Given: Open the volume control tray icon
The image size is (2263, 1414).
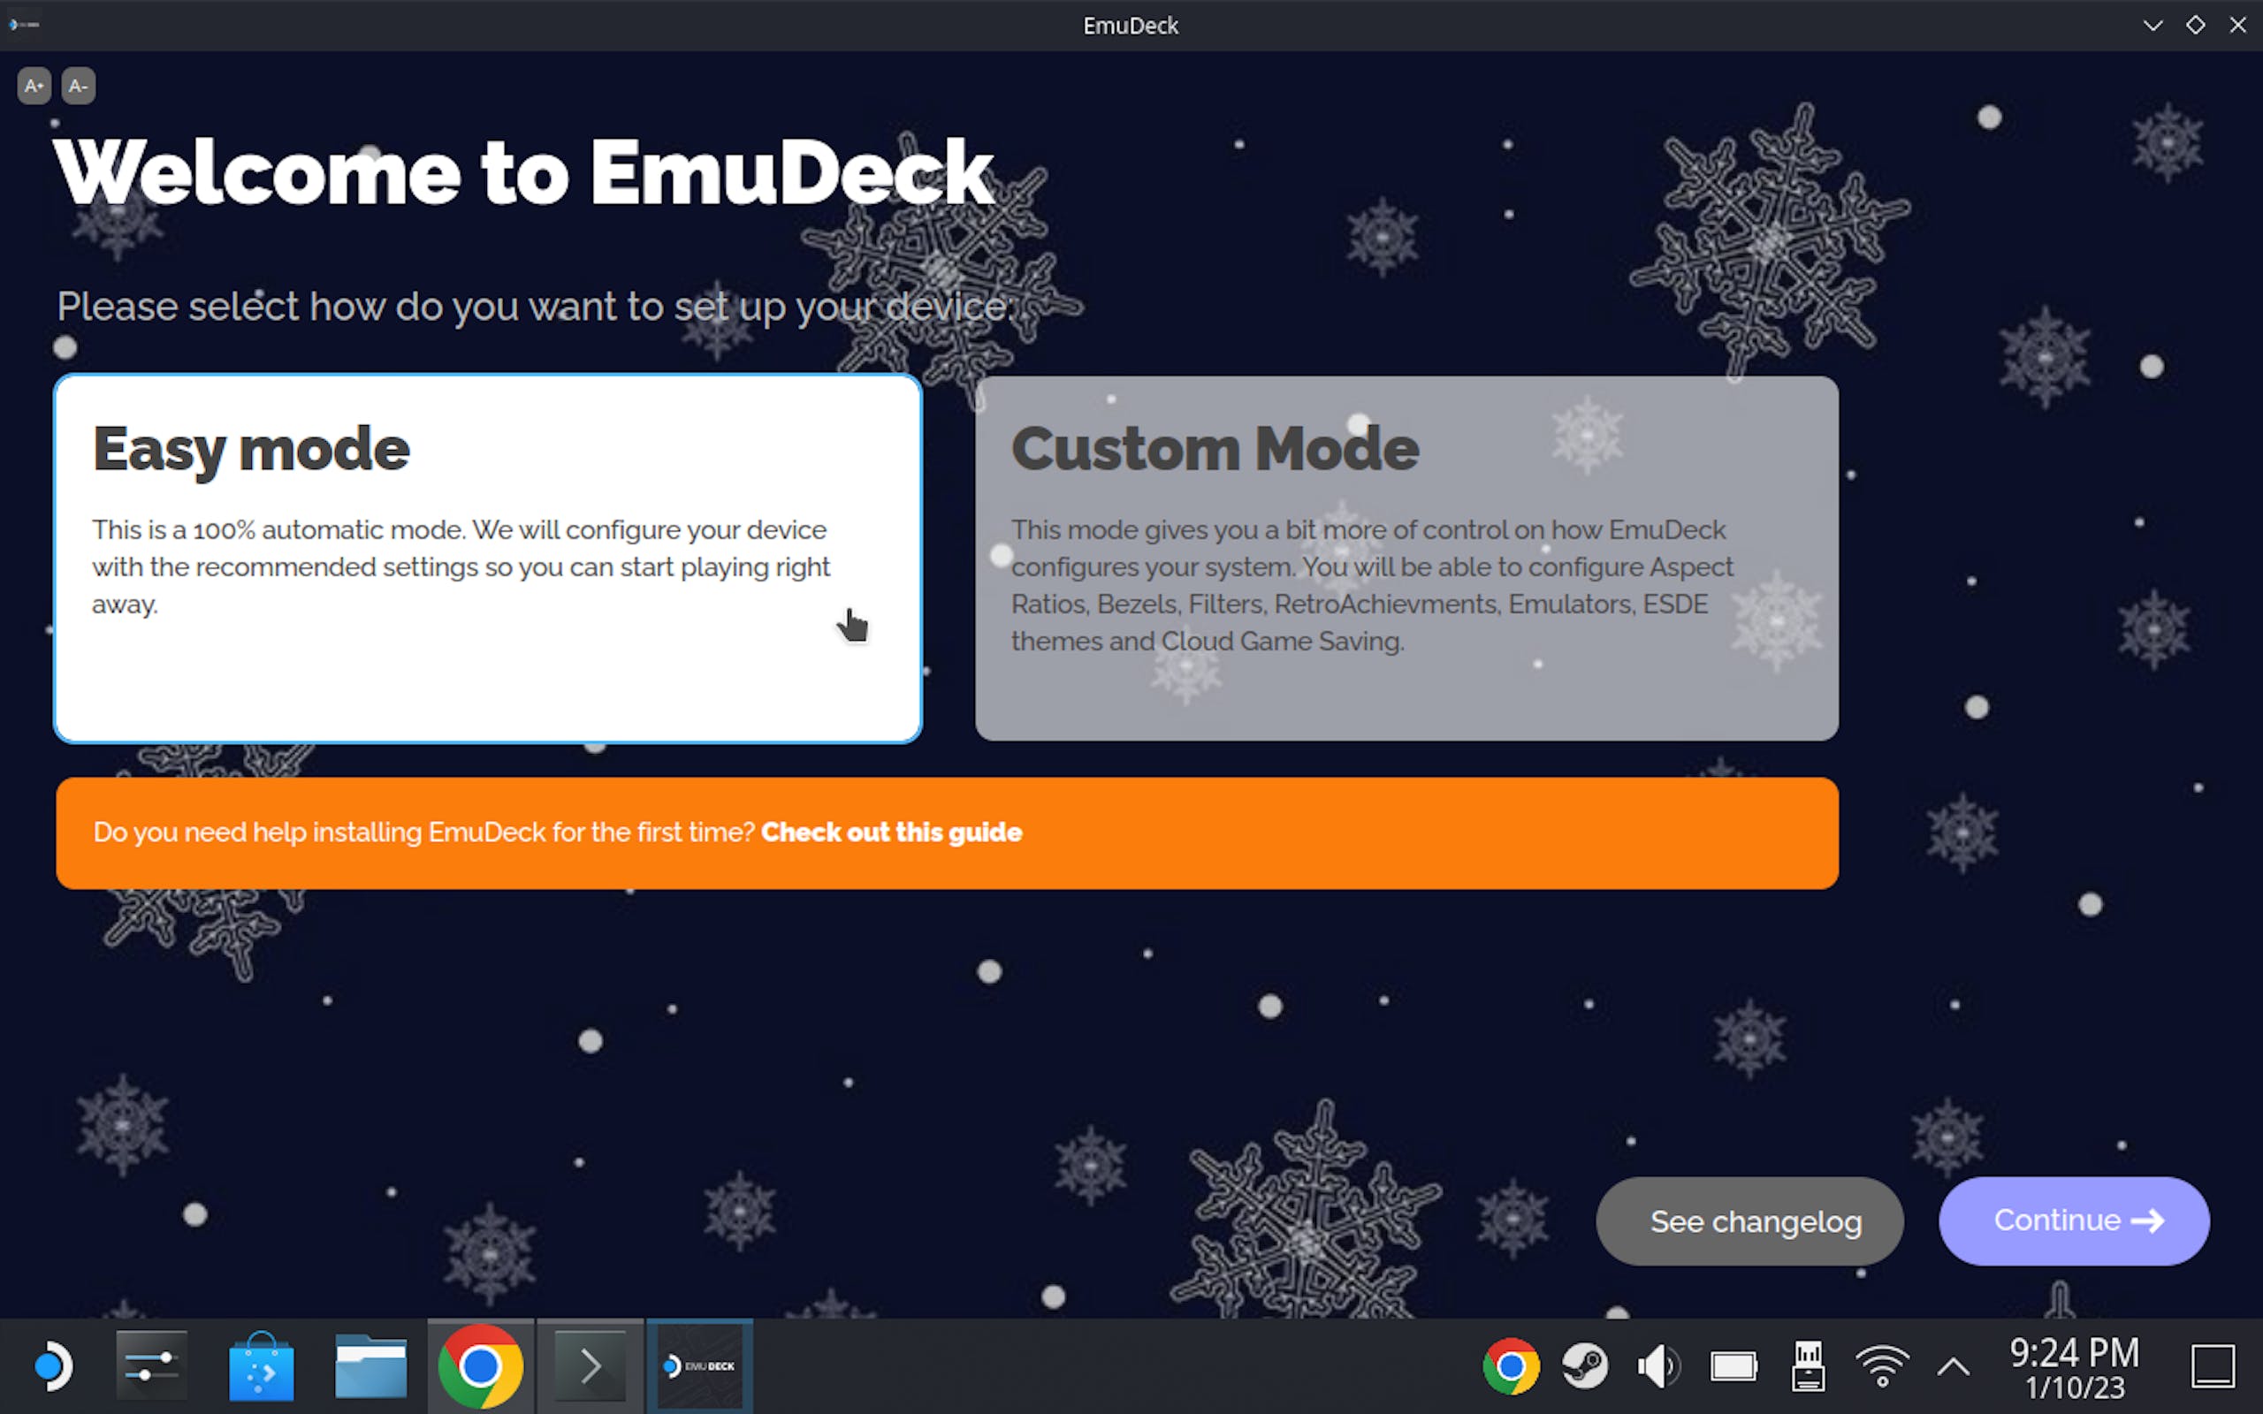Looking at the screenshot, I should click(1659, 1366).
